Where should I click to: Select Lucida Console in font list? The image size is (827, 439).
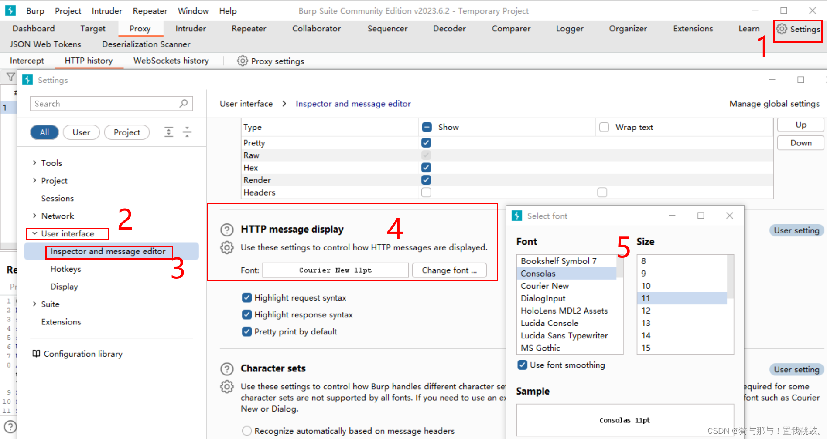(566, 323)
